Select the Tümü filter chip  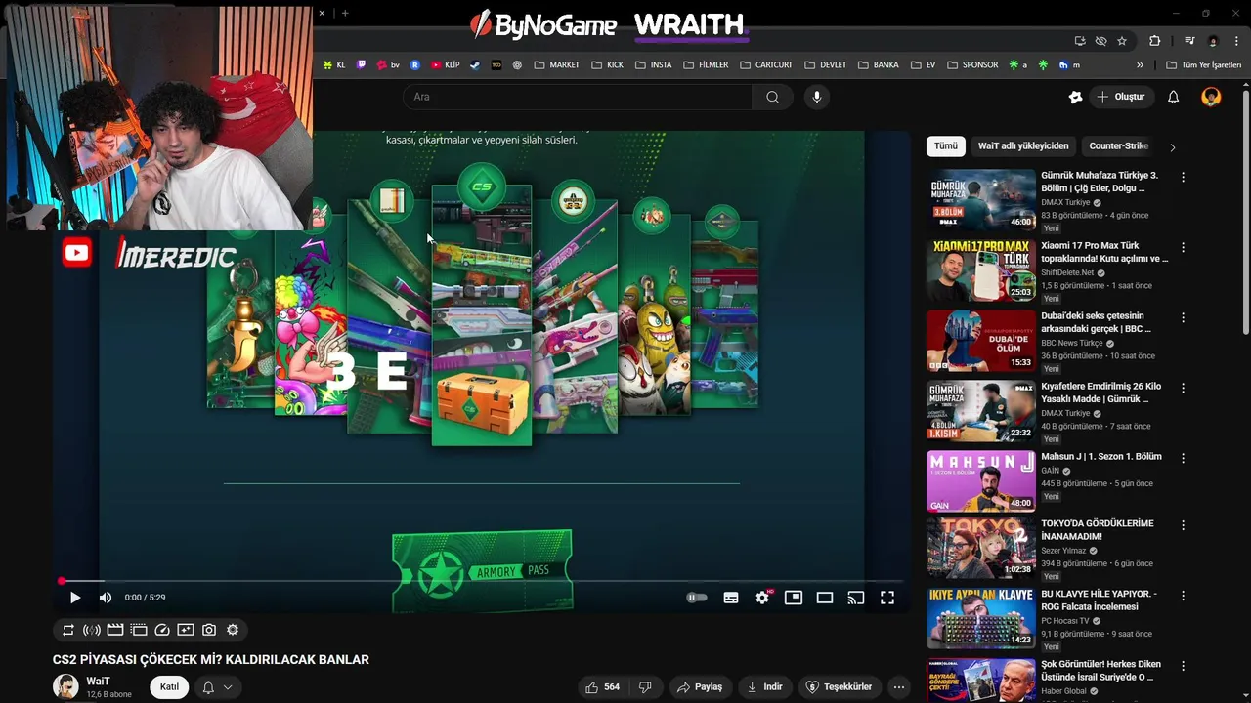946,146
